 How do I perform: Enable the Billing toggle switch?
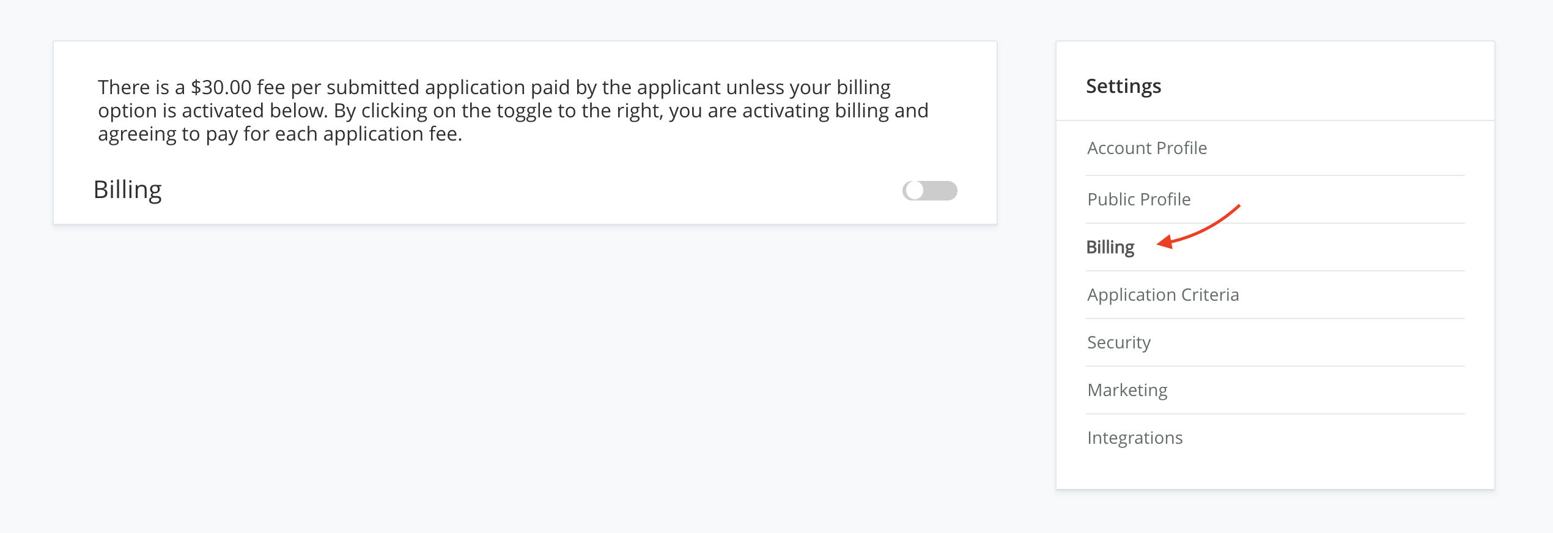click(929, 191)
